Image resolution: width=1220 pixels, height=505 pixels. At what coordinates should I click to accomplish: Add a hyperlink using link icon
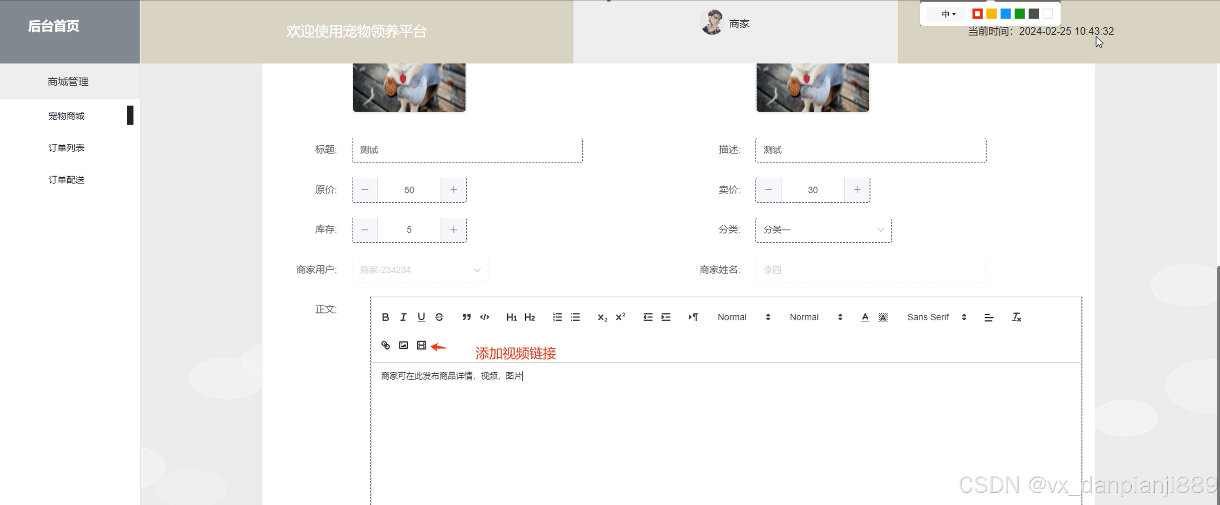385,345
